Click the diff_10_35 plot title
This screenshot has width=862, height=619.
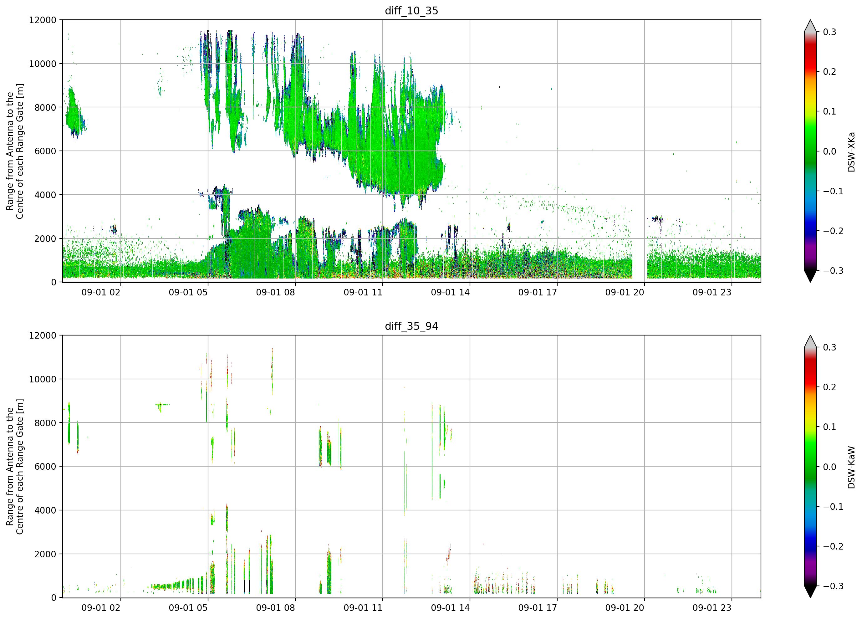(x=412, y=11)
